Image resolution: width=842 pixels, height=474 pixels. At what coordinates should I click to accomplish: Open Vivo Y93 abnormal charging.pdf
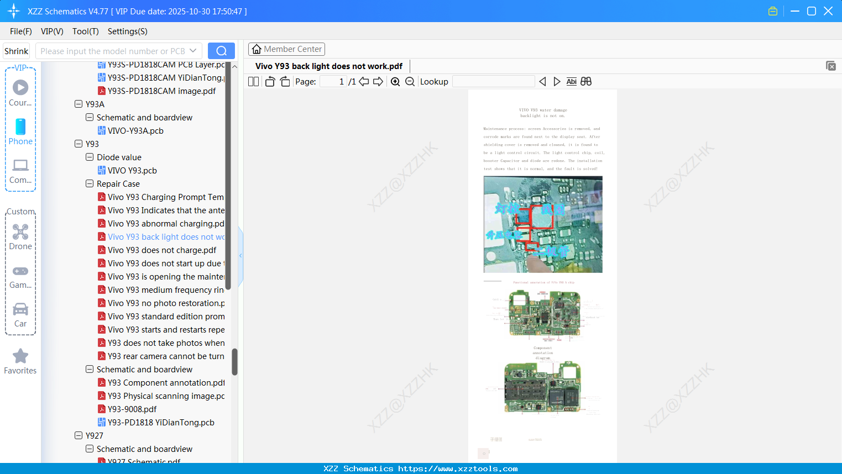pyautogui.click(x=165, y=224)
